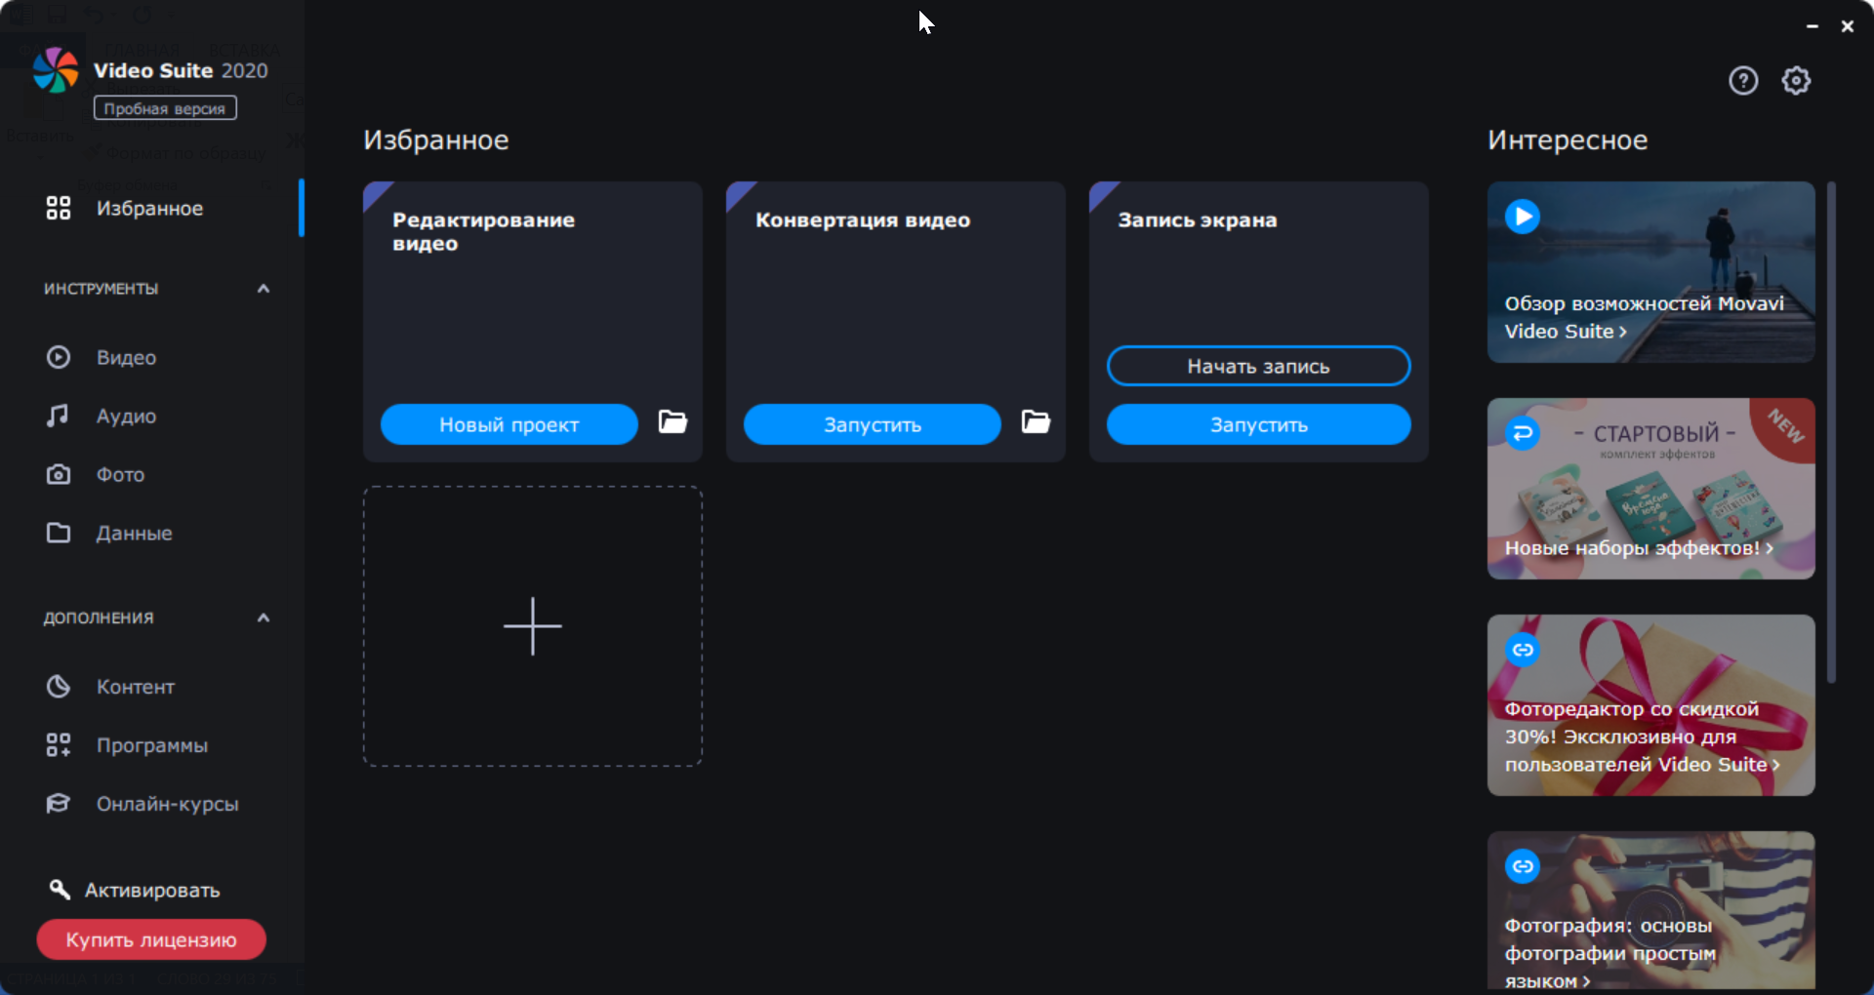The width and height of the screenshot is (1874, 995).
Task: Click Запустить in Запись экрана card
Action: point(1259,424)
